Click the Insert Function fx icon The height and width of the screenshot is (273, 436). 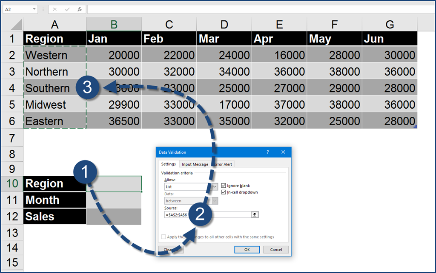click(x=79, y=9)
